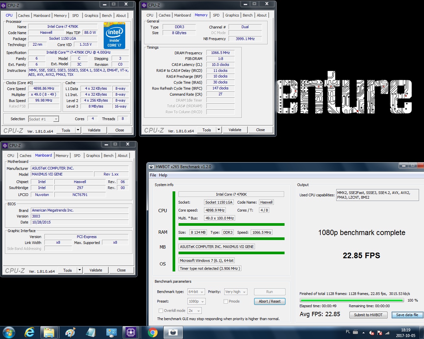This screenshot has height=339, width=424.
Task: Click Save data file button
Action: tap(407, 315)
